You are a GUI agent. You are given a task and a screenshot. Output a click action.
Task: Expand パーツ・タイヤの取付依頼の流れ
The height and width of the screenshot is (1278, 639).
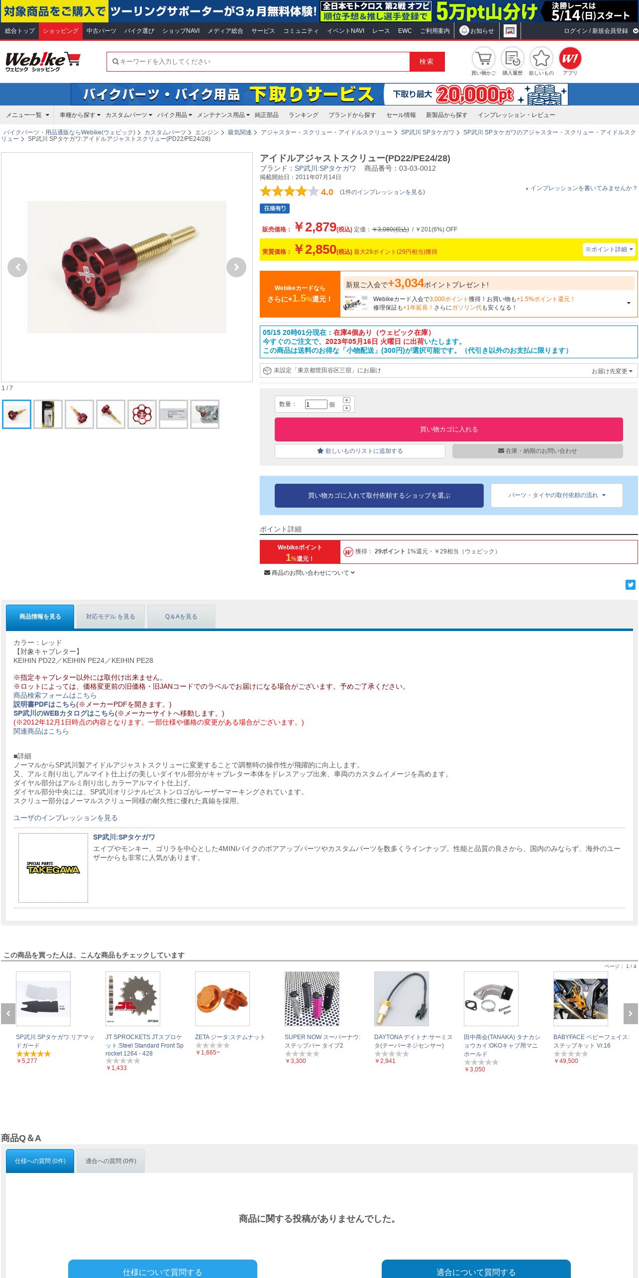click(x=557, y=496)
